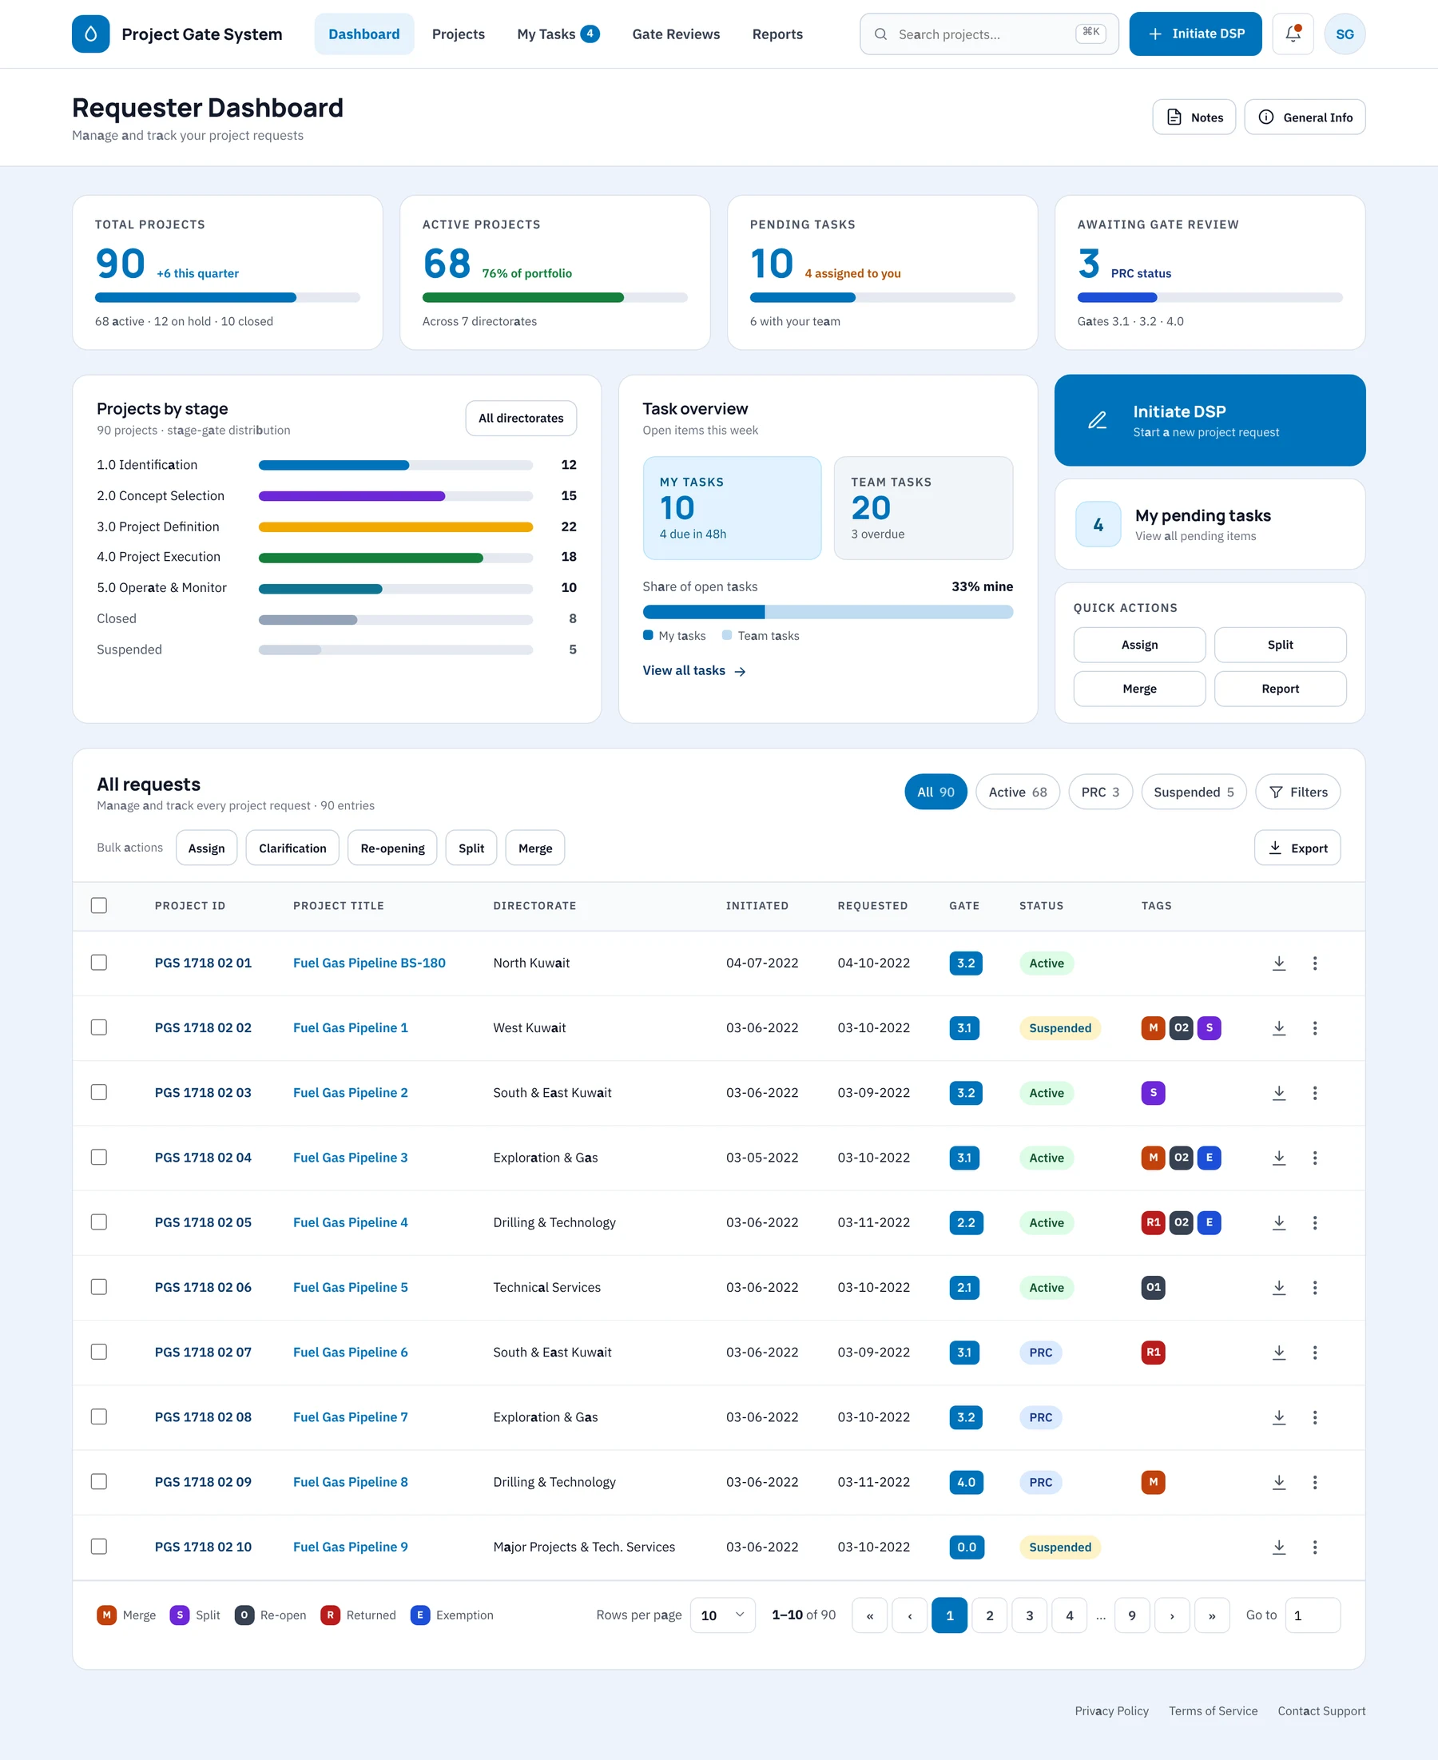The image size is (1438, 1760).
Task: Click the Clarification bulk action
Action: 292,848
